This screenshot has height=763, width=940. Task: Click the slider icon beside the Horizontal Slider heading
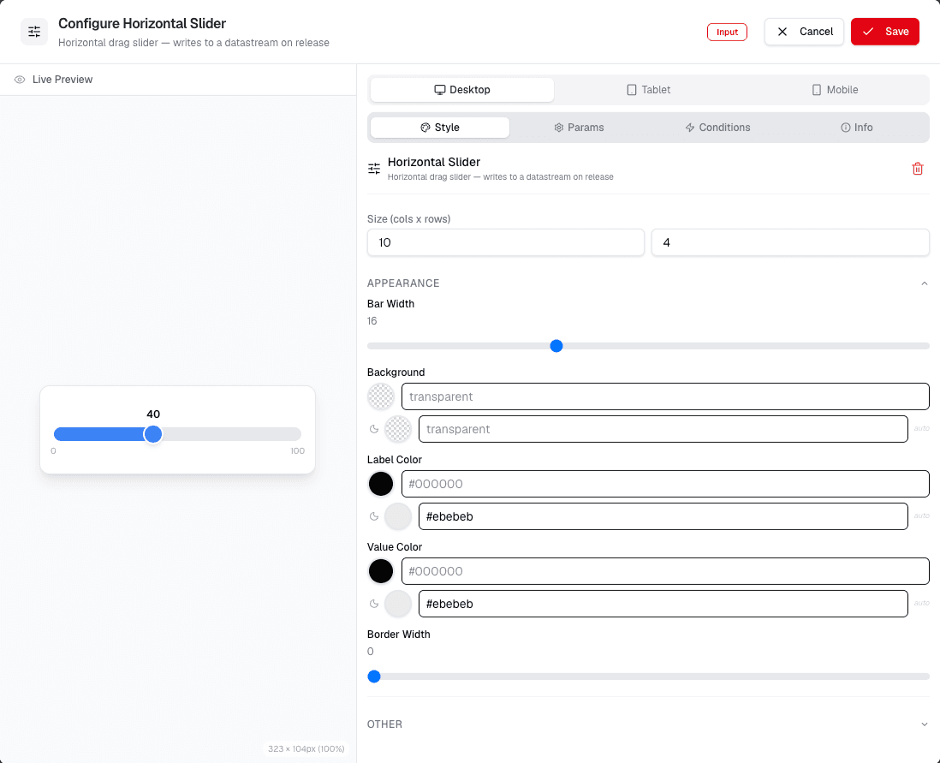(374, 169)
